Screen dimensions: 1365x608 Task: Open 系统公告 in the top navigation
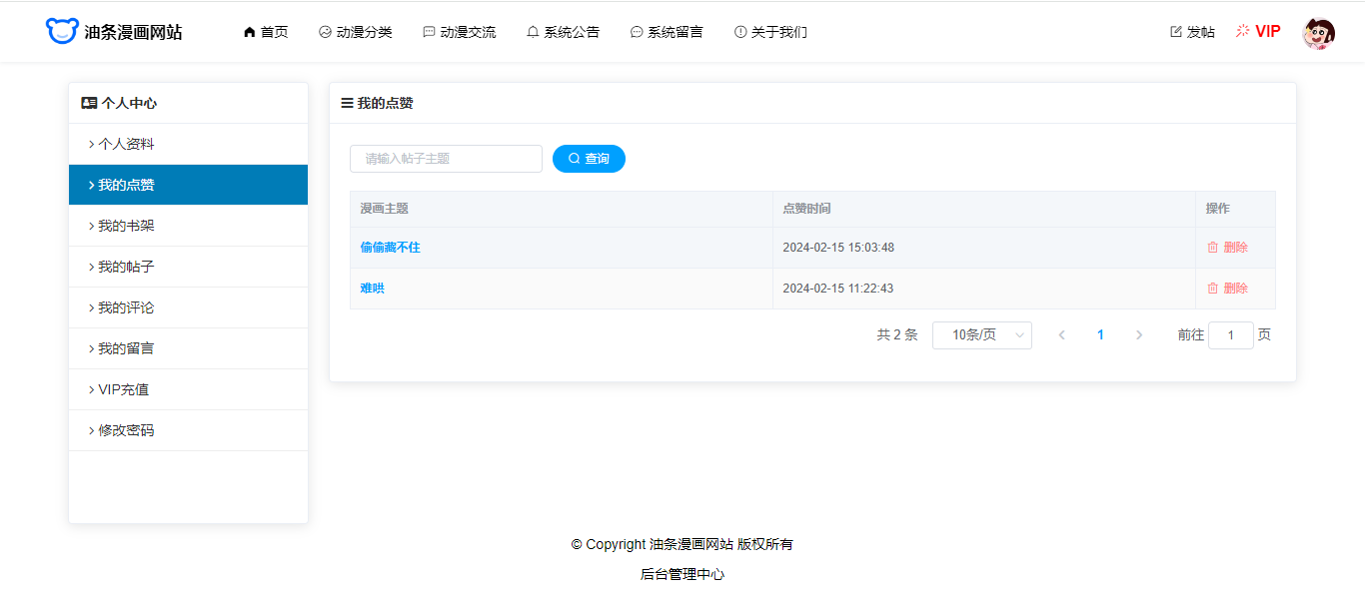(x=563, y=32)
